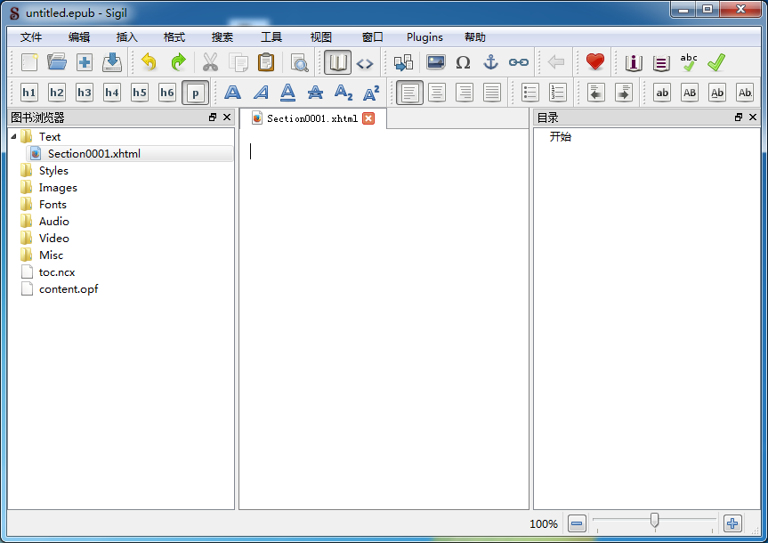
Task: Click the zoom in plus button
Action: [732, 523]
